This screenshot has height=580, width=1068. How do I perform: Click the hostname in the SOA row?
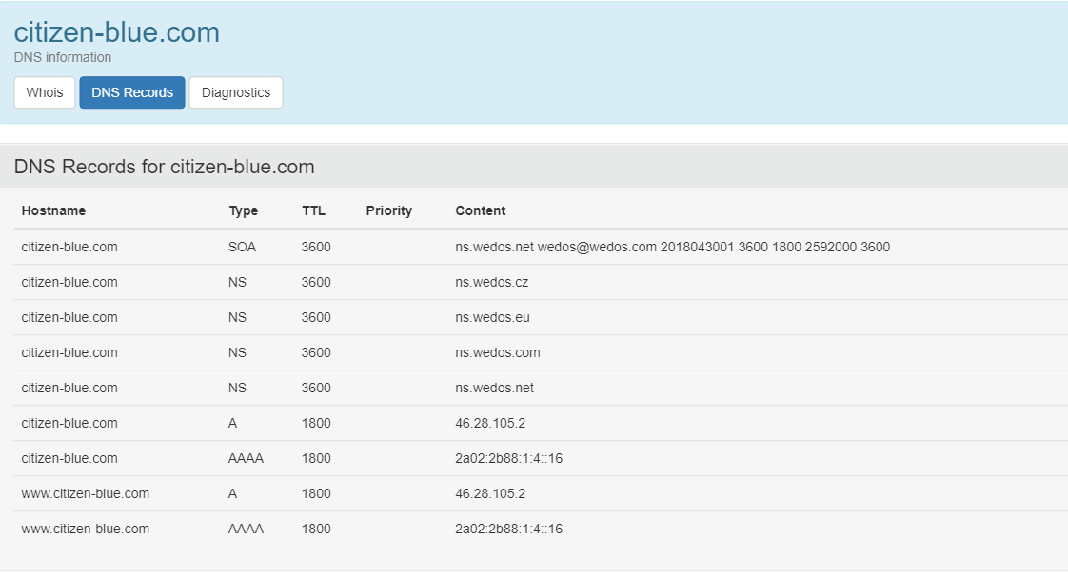tap(69, 247)
